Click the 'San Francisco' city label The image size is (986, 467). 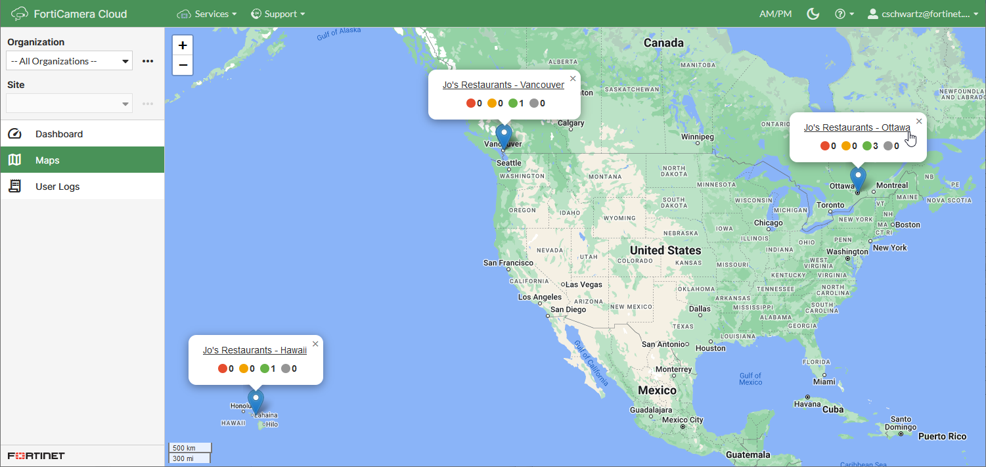508,263
